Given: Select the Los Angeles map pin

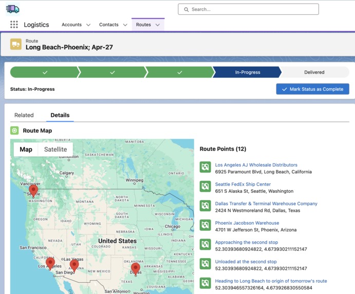Looking at the screenshot, I should coord(50,263).
